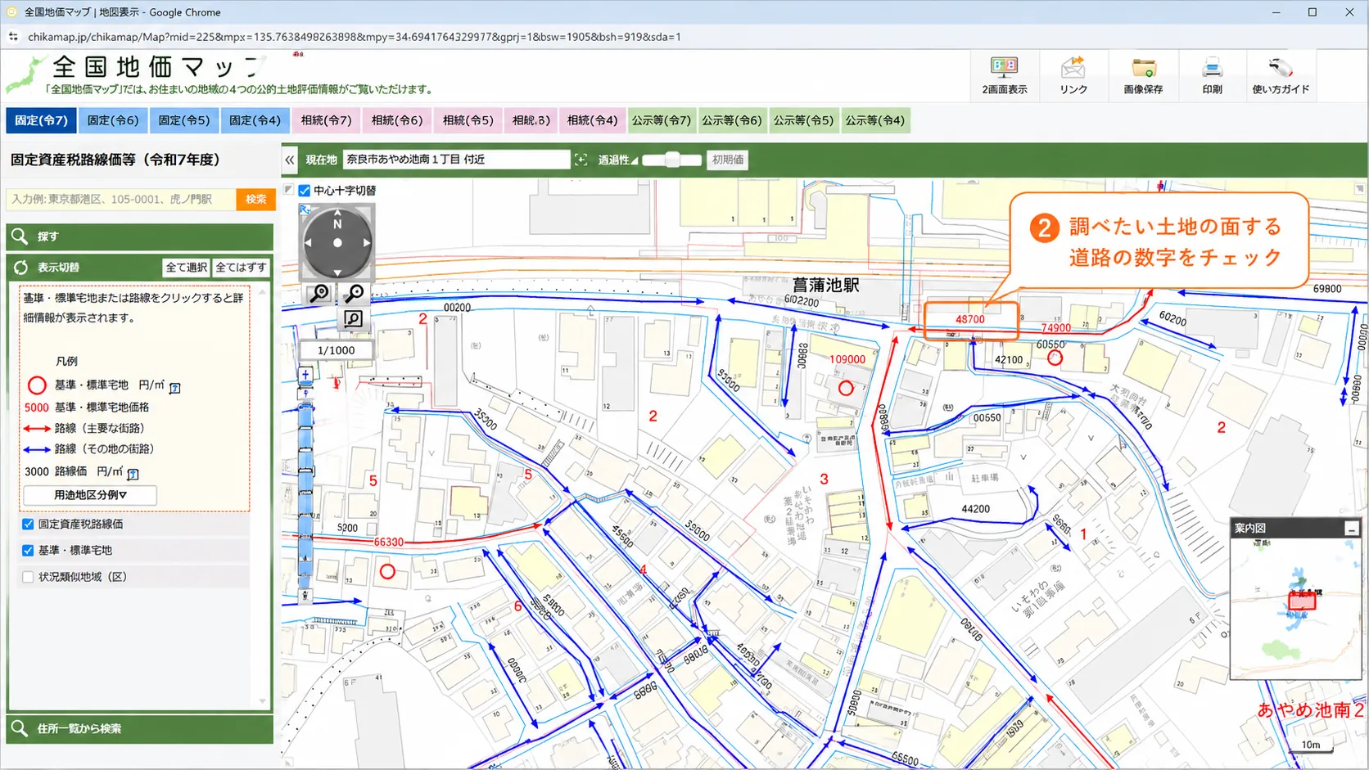Viewport: 1369px width, 770px height.
Task: Click the 印刷 print icon
Action: (1212, 76)
